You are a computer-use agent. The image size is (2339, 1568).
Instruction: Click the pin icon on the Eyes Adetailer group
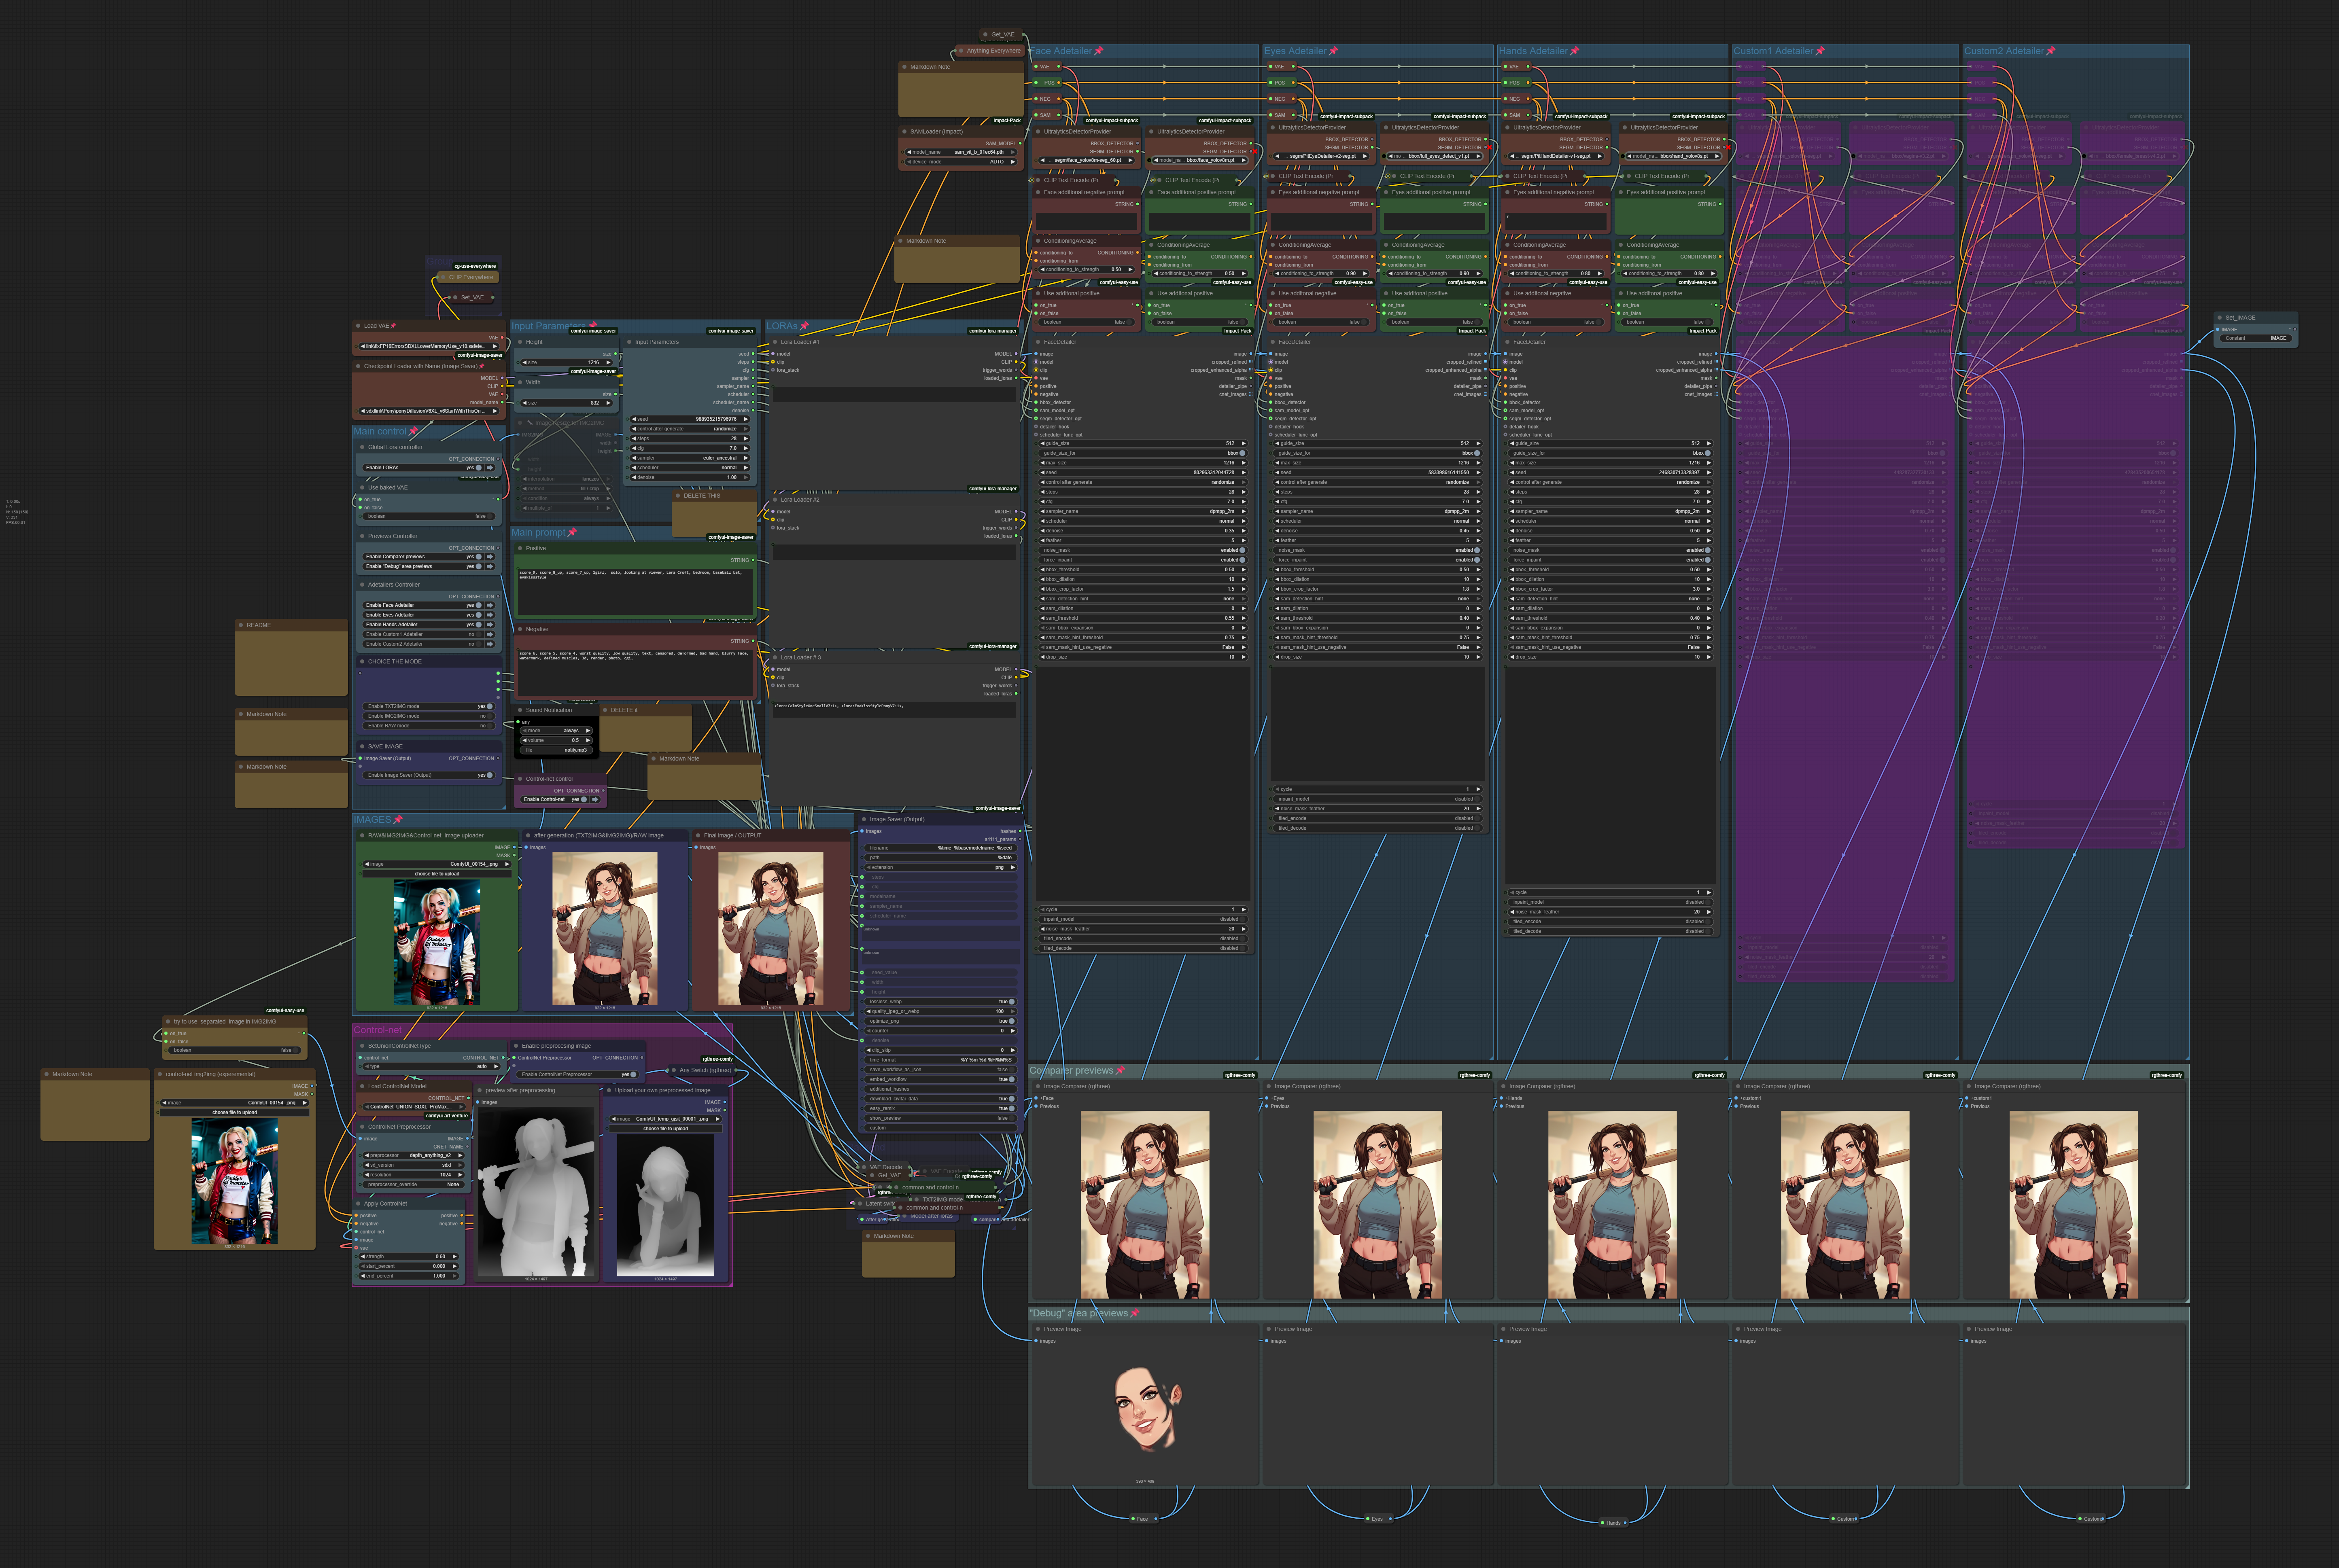(1333, 51)
